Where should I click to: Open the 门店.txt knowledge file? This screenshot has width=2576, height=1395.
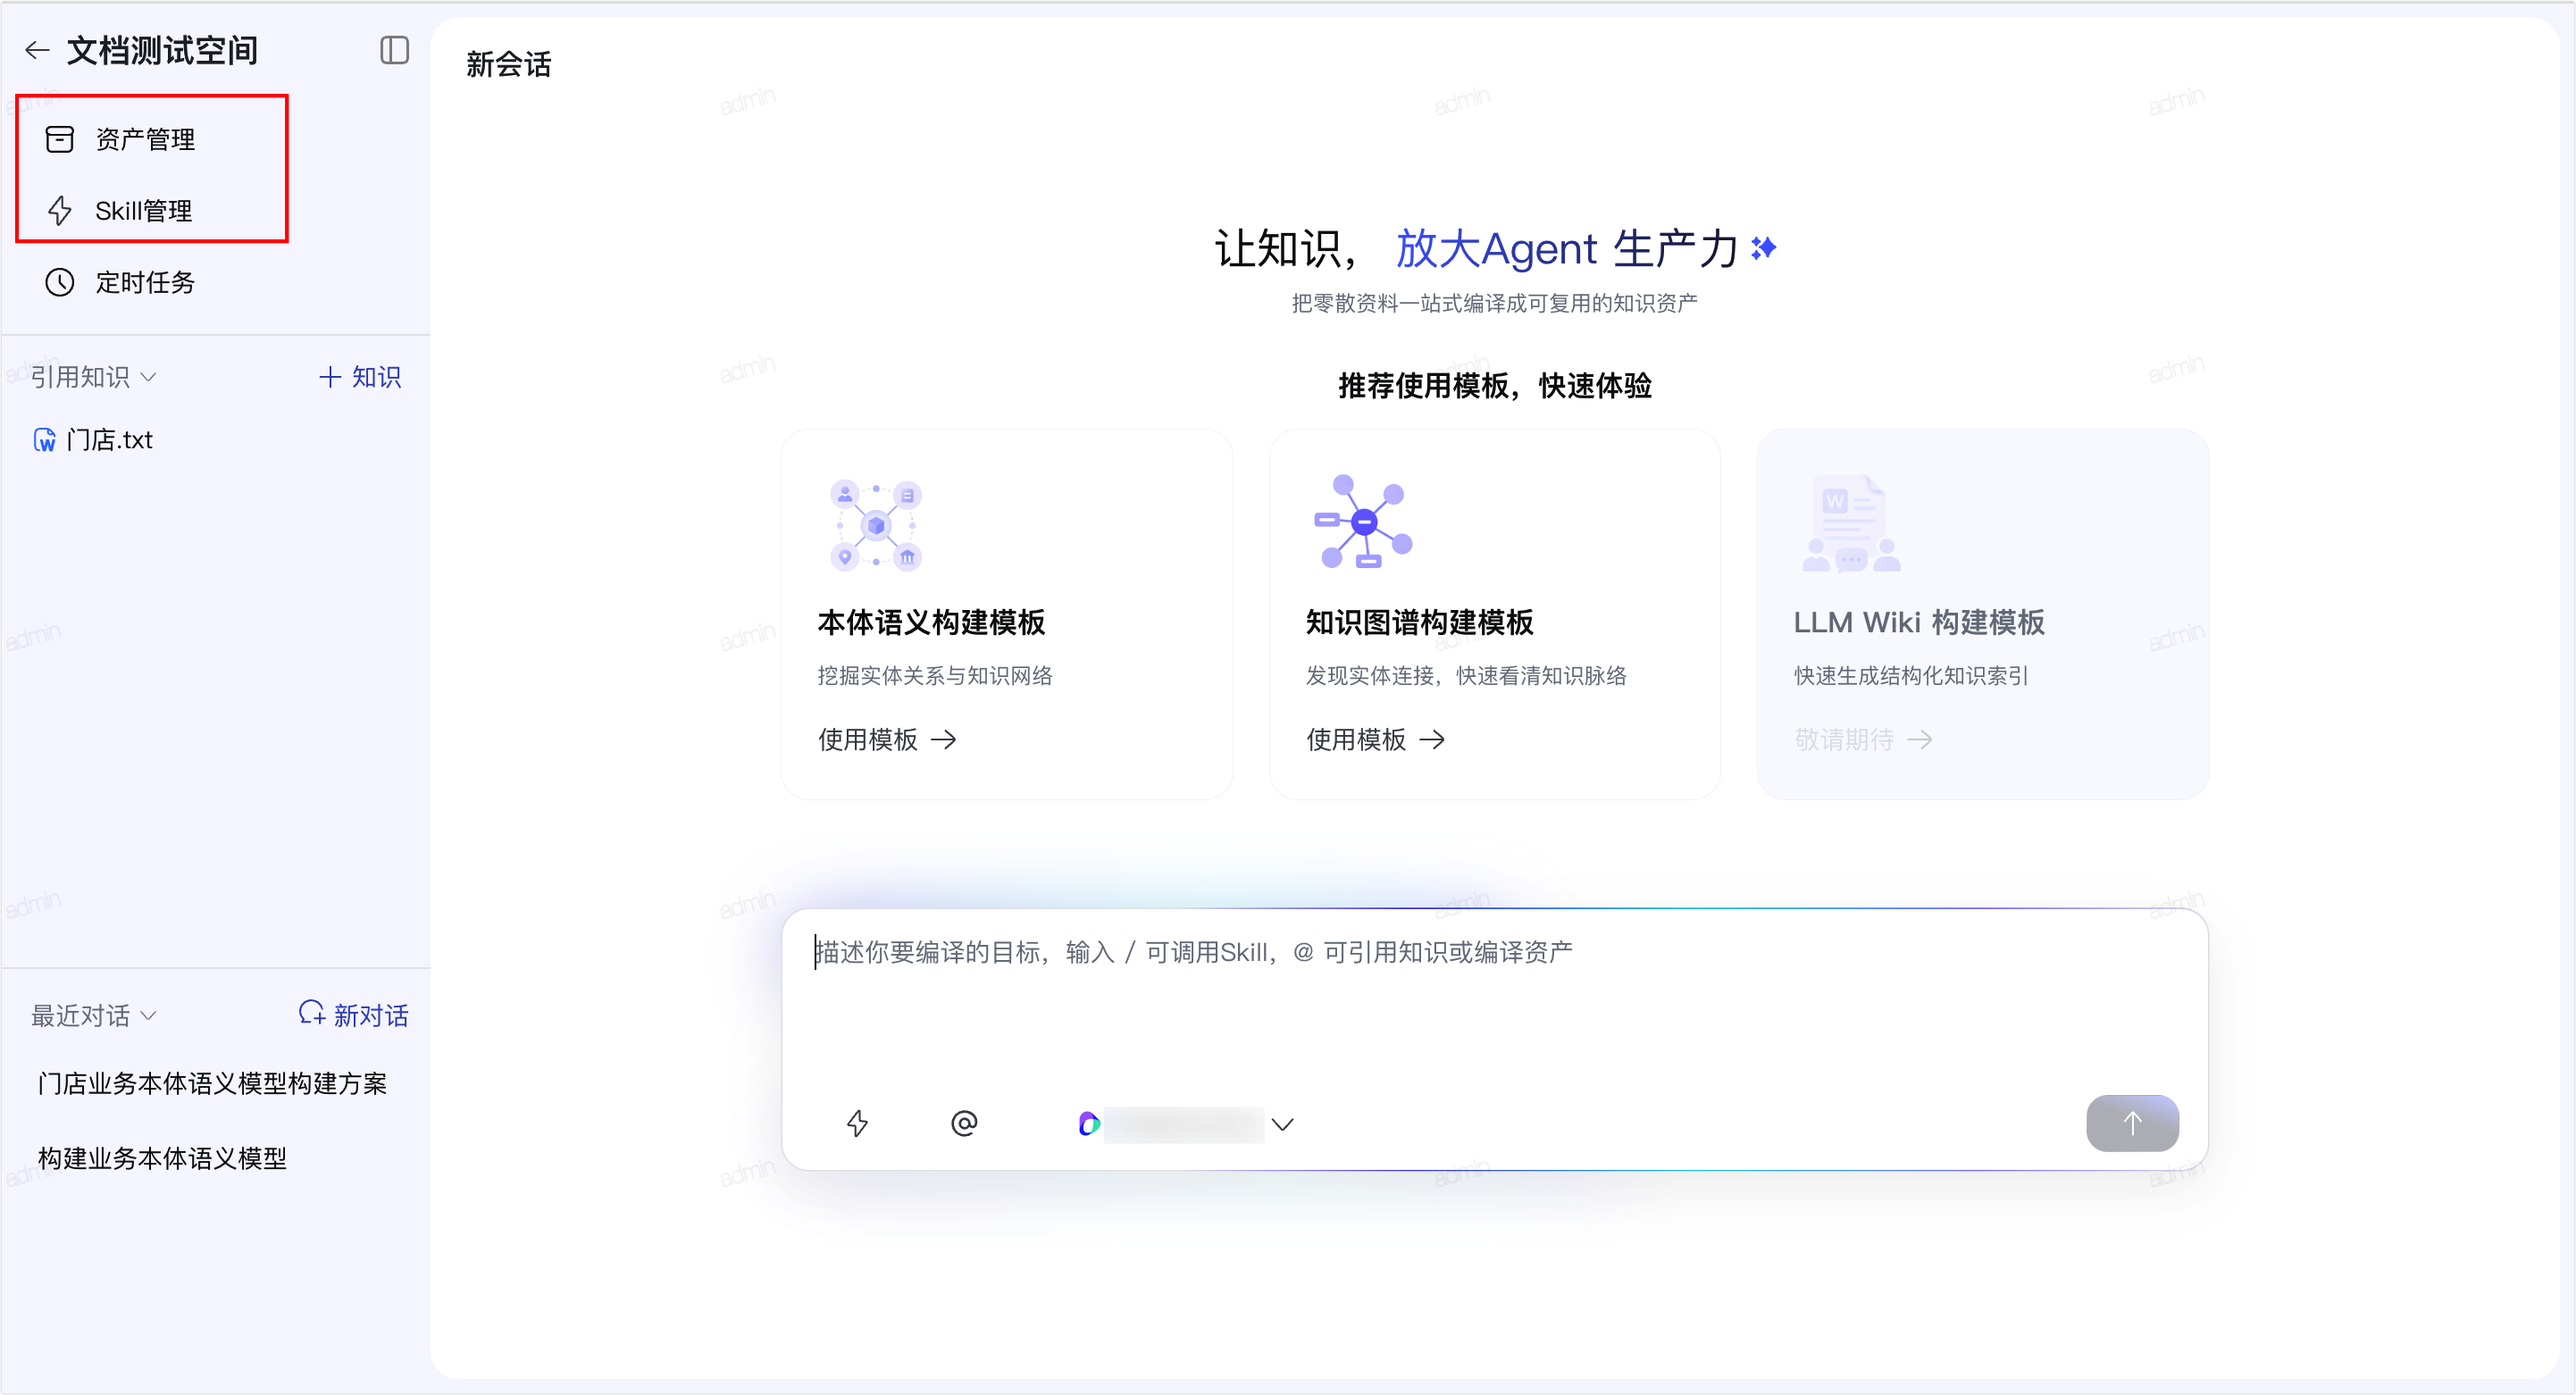click(x=93, y=440)
